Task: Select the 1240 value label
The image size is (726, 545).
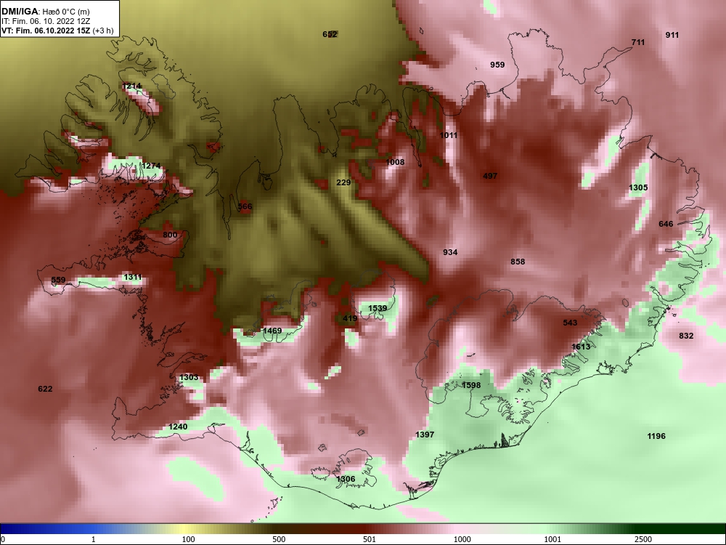Action: tap(178, 427)
